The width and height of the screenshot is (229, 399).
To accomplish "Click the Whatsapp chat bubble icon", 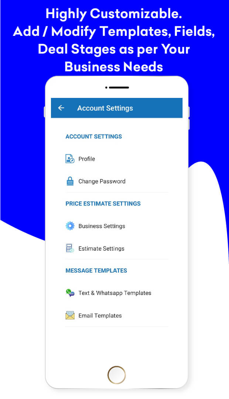I will tap(70, 293).
